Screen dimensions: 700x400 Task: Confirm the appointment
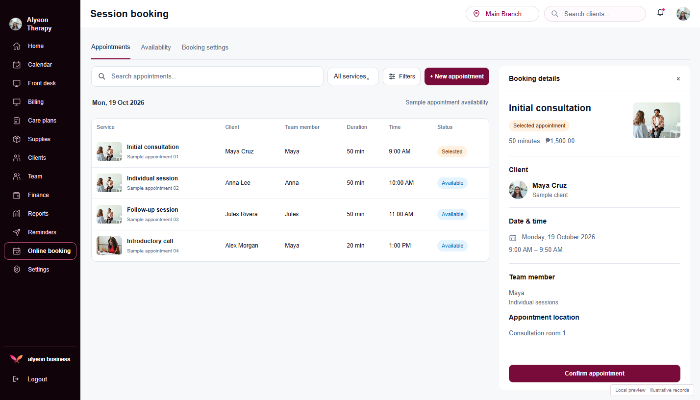595,374
